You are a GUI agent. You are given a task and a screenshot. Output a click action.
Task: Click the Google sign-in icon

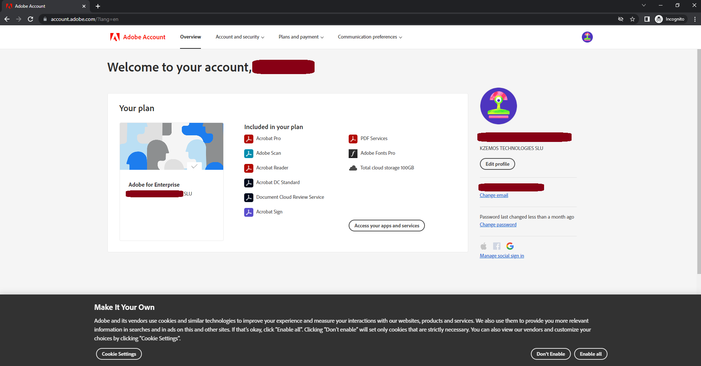pyautogui.click(x=510, y=246)
